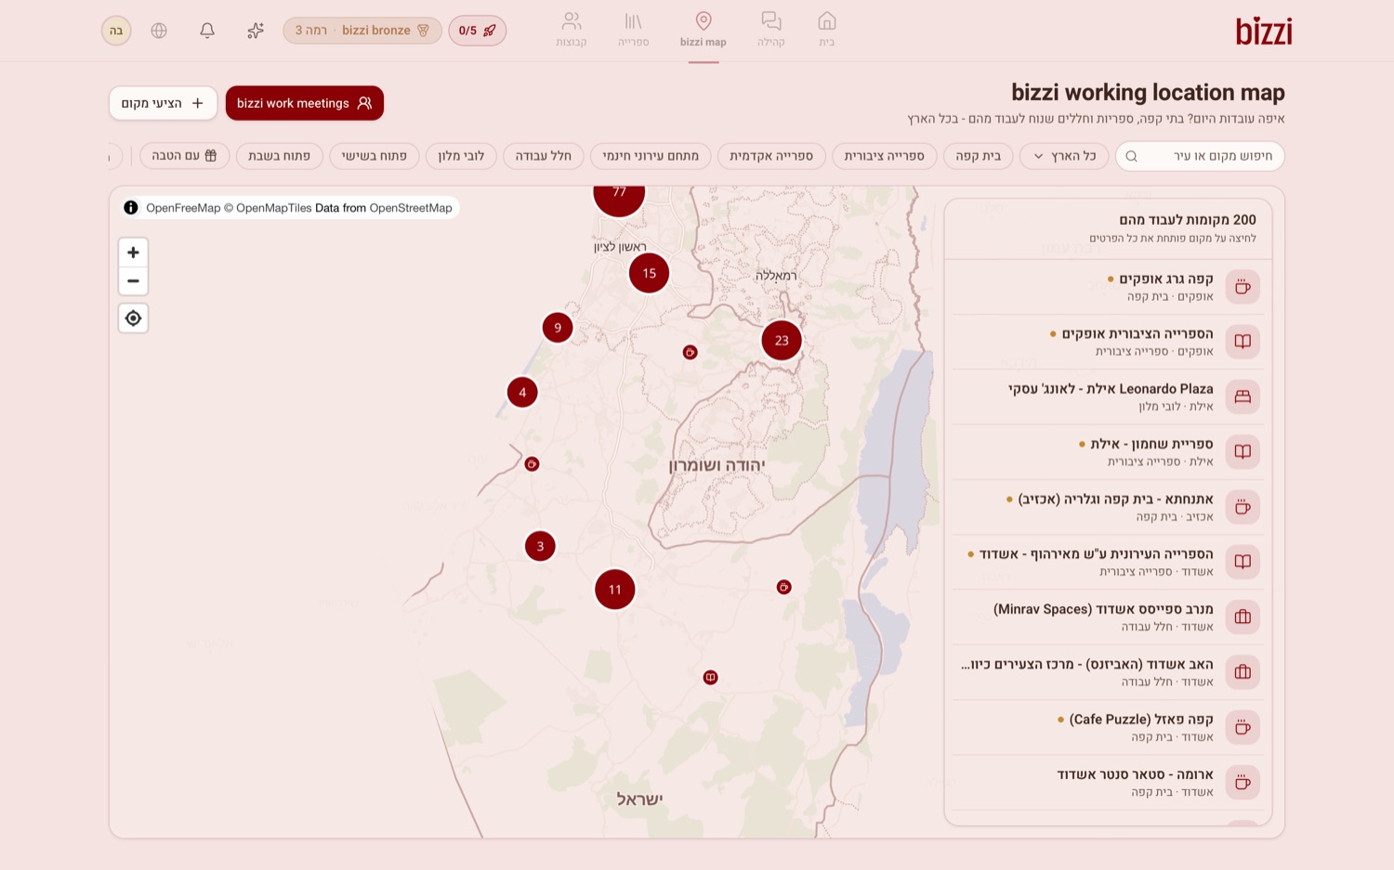
Task: Click the coffee icon for Cafe Puzzle
Action: pos(1243,727)
